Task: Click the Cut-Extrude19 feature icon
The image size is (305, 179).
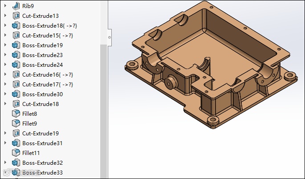Action: click(x=16, y=133)
